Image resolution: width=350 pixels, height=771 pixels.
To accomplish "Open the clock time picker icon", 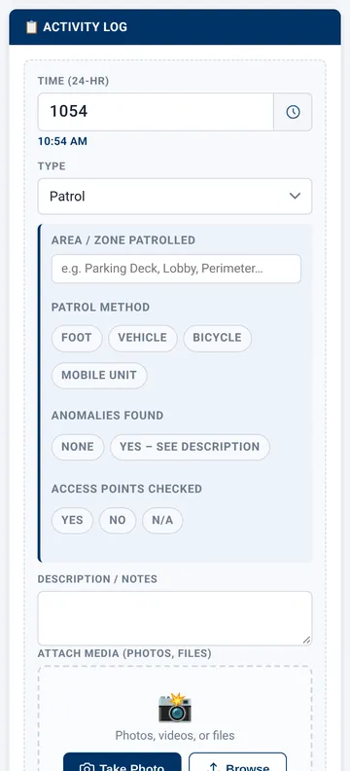I will coord(293,112).
